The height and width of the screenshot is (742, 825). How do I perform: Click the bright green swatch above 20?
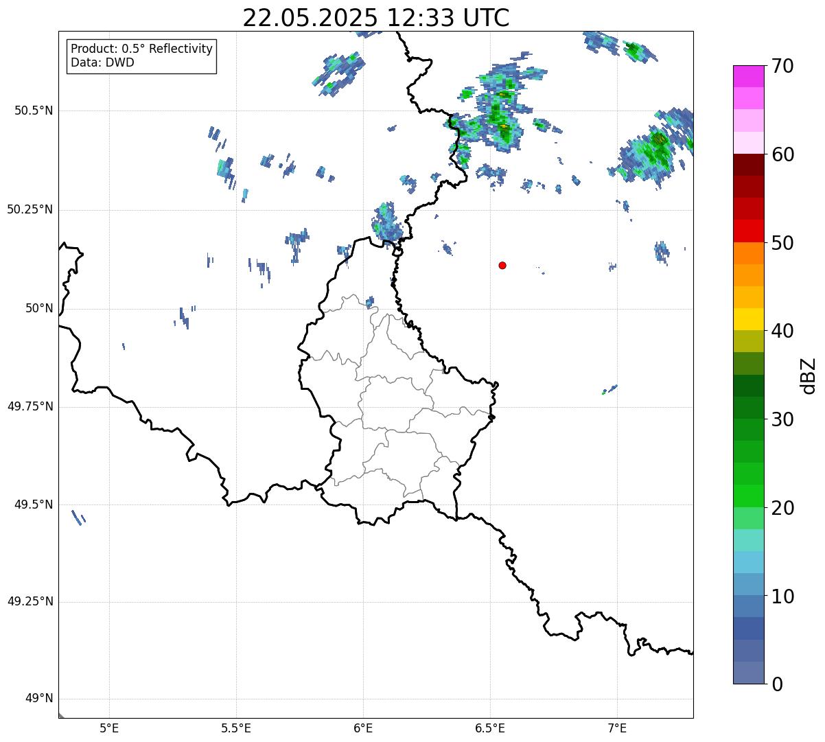coord(748,496)
